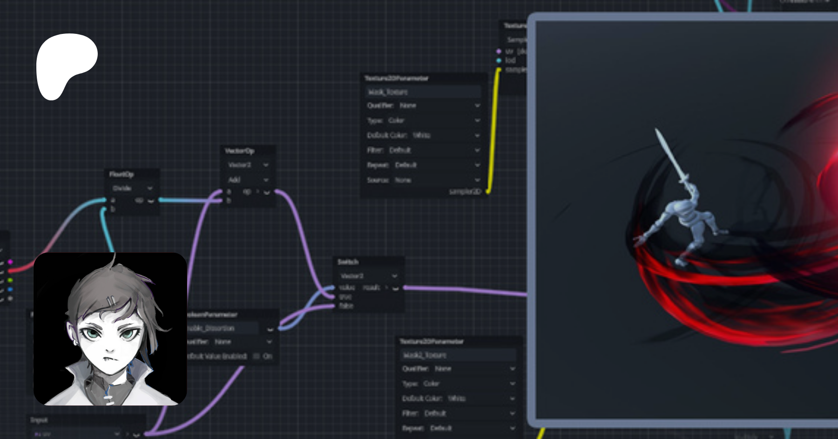Click the Switch node result output port

click(x=405, y=288)
